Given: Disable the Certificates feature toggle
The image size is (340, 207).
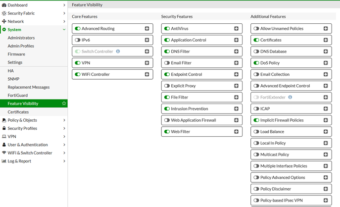Looking at the screenshot, I should pos(256,40).
